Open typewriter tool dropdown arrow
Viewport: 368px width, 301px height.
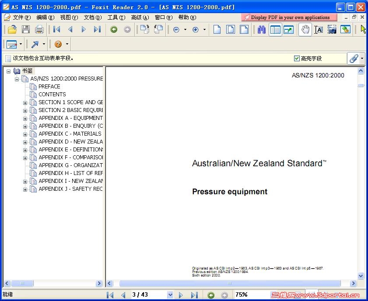click(21, 44)
